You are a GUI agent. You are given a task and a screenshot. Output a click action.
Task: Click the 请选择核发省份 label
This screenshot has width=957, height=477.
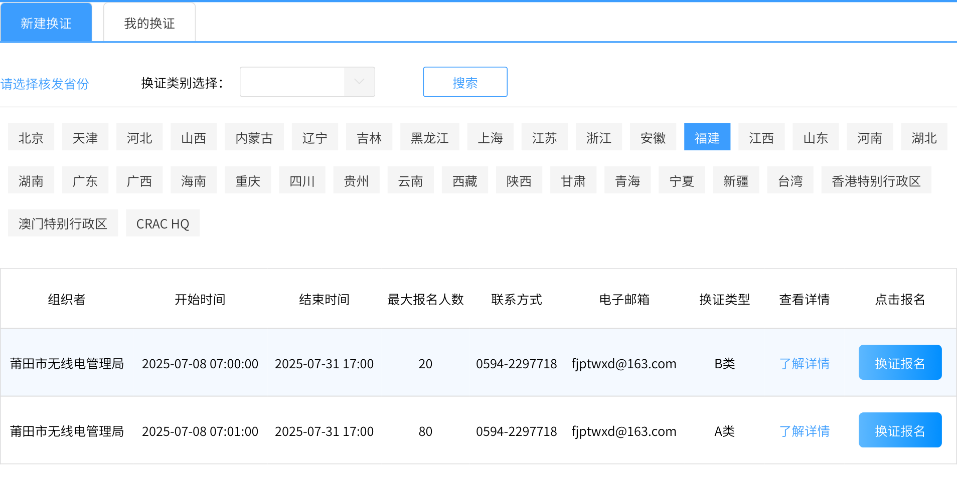(x=45, y=83)
